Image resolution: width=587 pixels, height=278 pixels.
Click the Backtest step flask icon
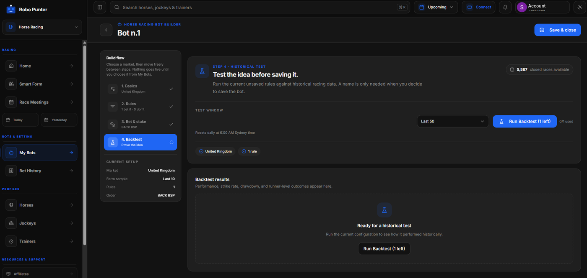(x=112, y=142)
